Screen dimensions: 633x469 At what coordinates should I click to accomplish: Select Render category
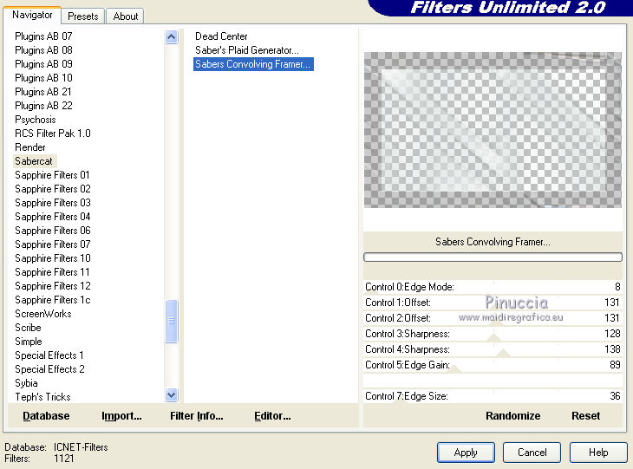tap(30, 147)
